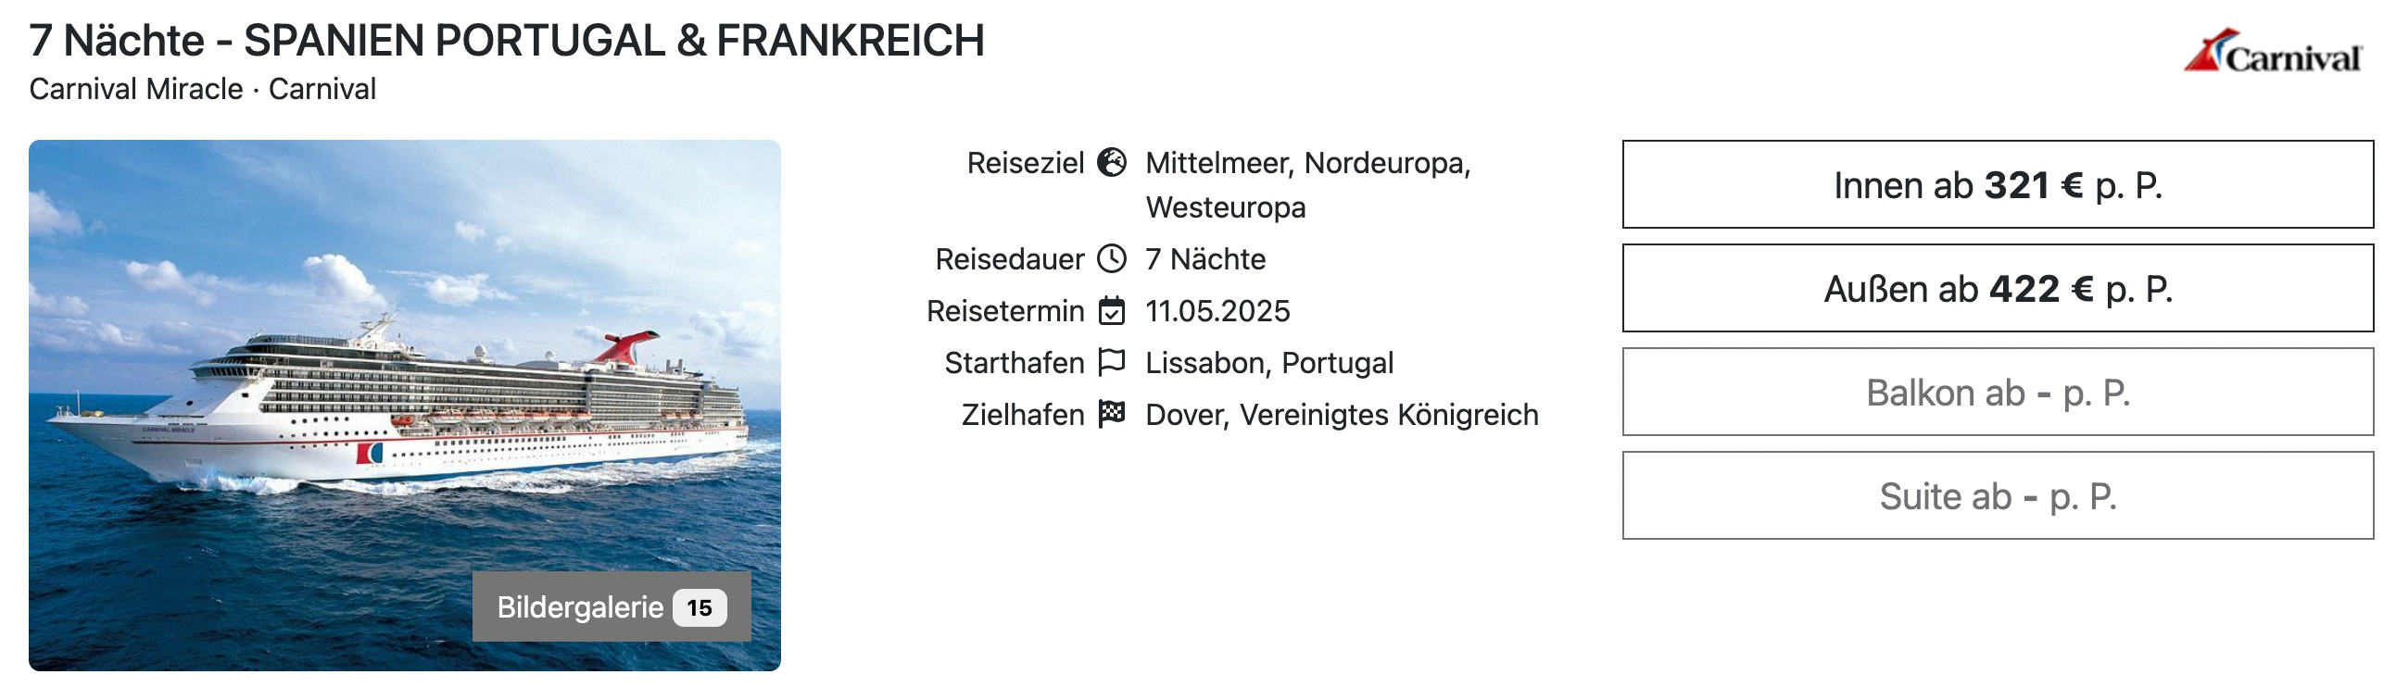The height and width of the screenshot is (687, 2396).
Task: Pick the Suite ab cabin option
Action: (x=1997, y=496)
